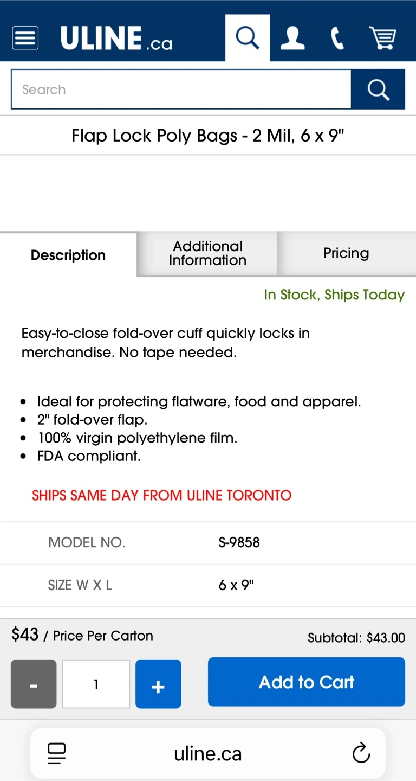The image size is (416, 781).
Task: Click the quantity input box
Action: pos(96,684)
